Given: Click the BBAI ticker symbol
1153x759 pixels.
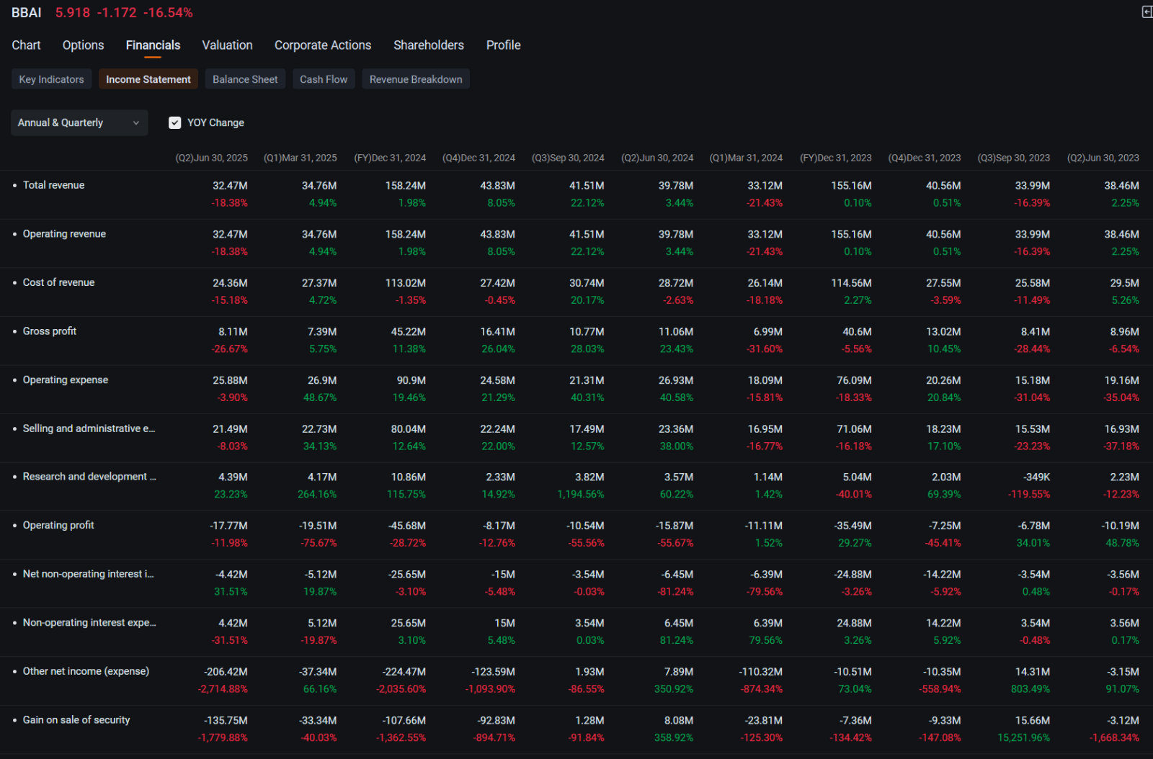Looking at the screenshot, I should tap(27, 13).
